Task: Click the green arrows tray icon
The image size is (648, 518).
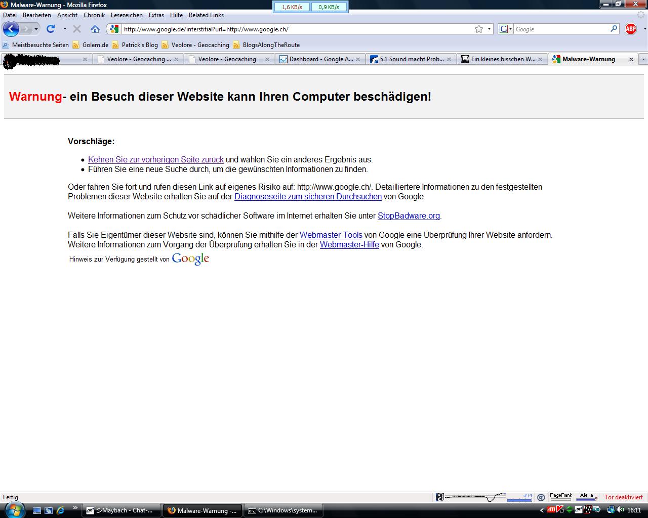Action: click(x=569, y=510)
